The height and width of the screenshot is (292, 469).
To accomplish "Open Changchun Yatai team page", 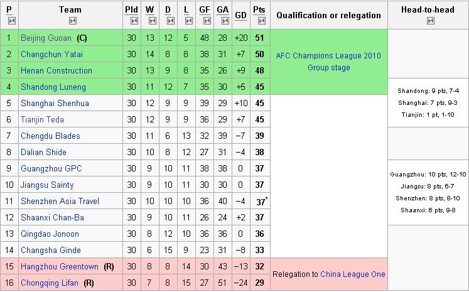I will pos(51,55).
